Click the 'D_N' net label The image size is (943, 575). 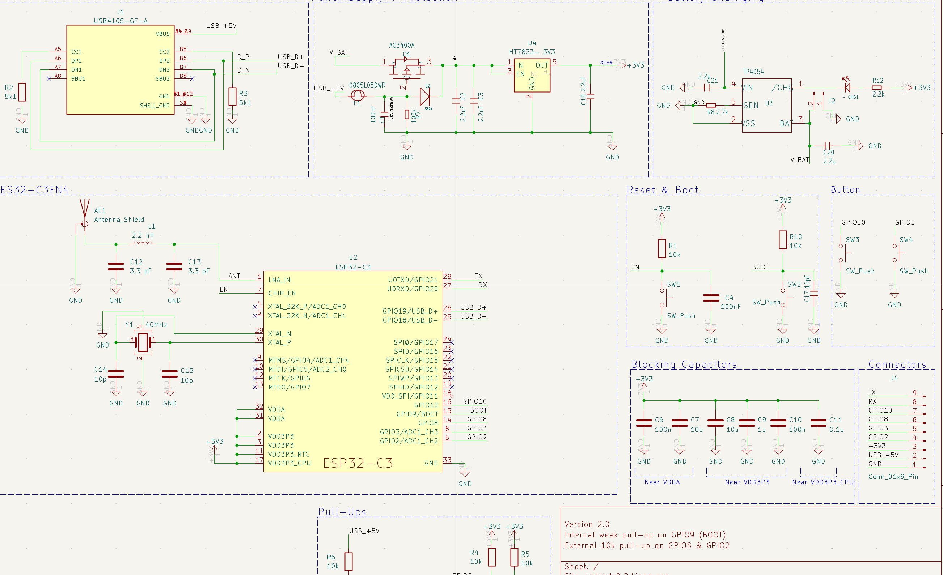click(x=244, y=71)
